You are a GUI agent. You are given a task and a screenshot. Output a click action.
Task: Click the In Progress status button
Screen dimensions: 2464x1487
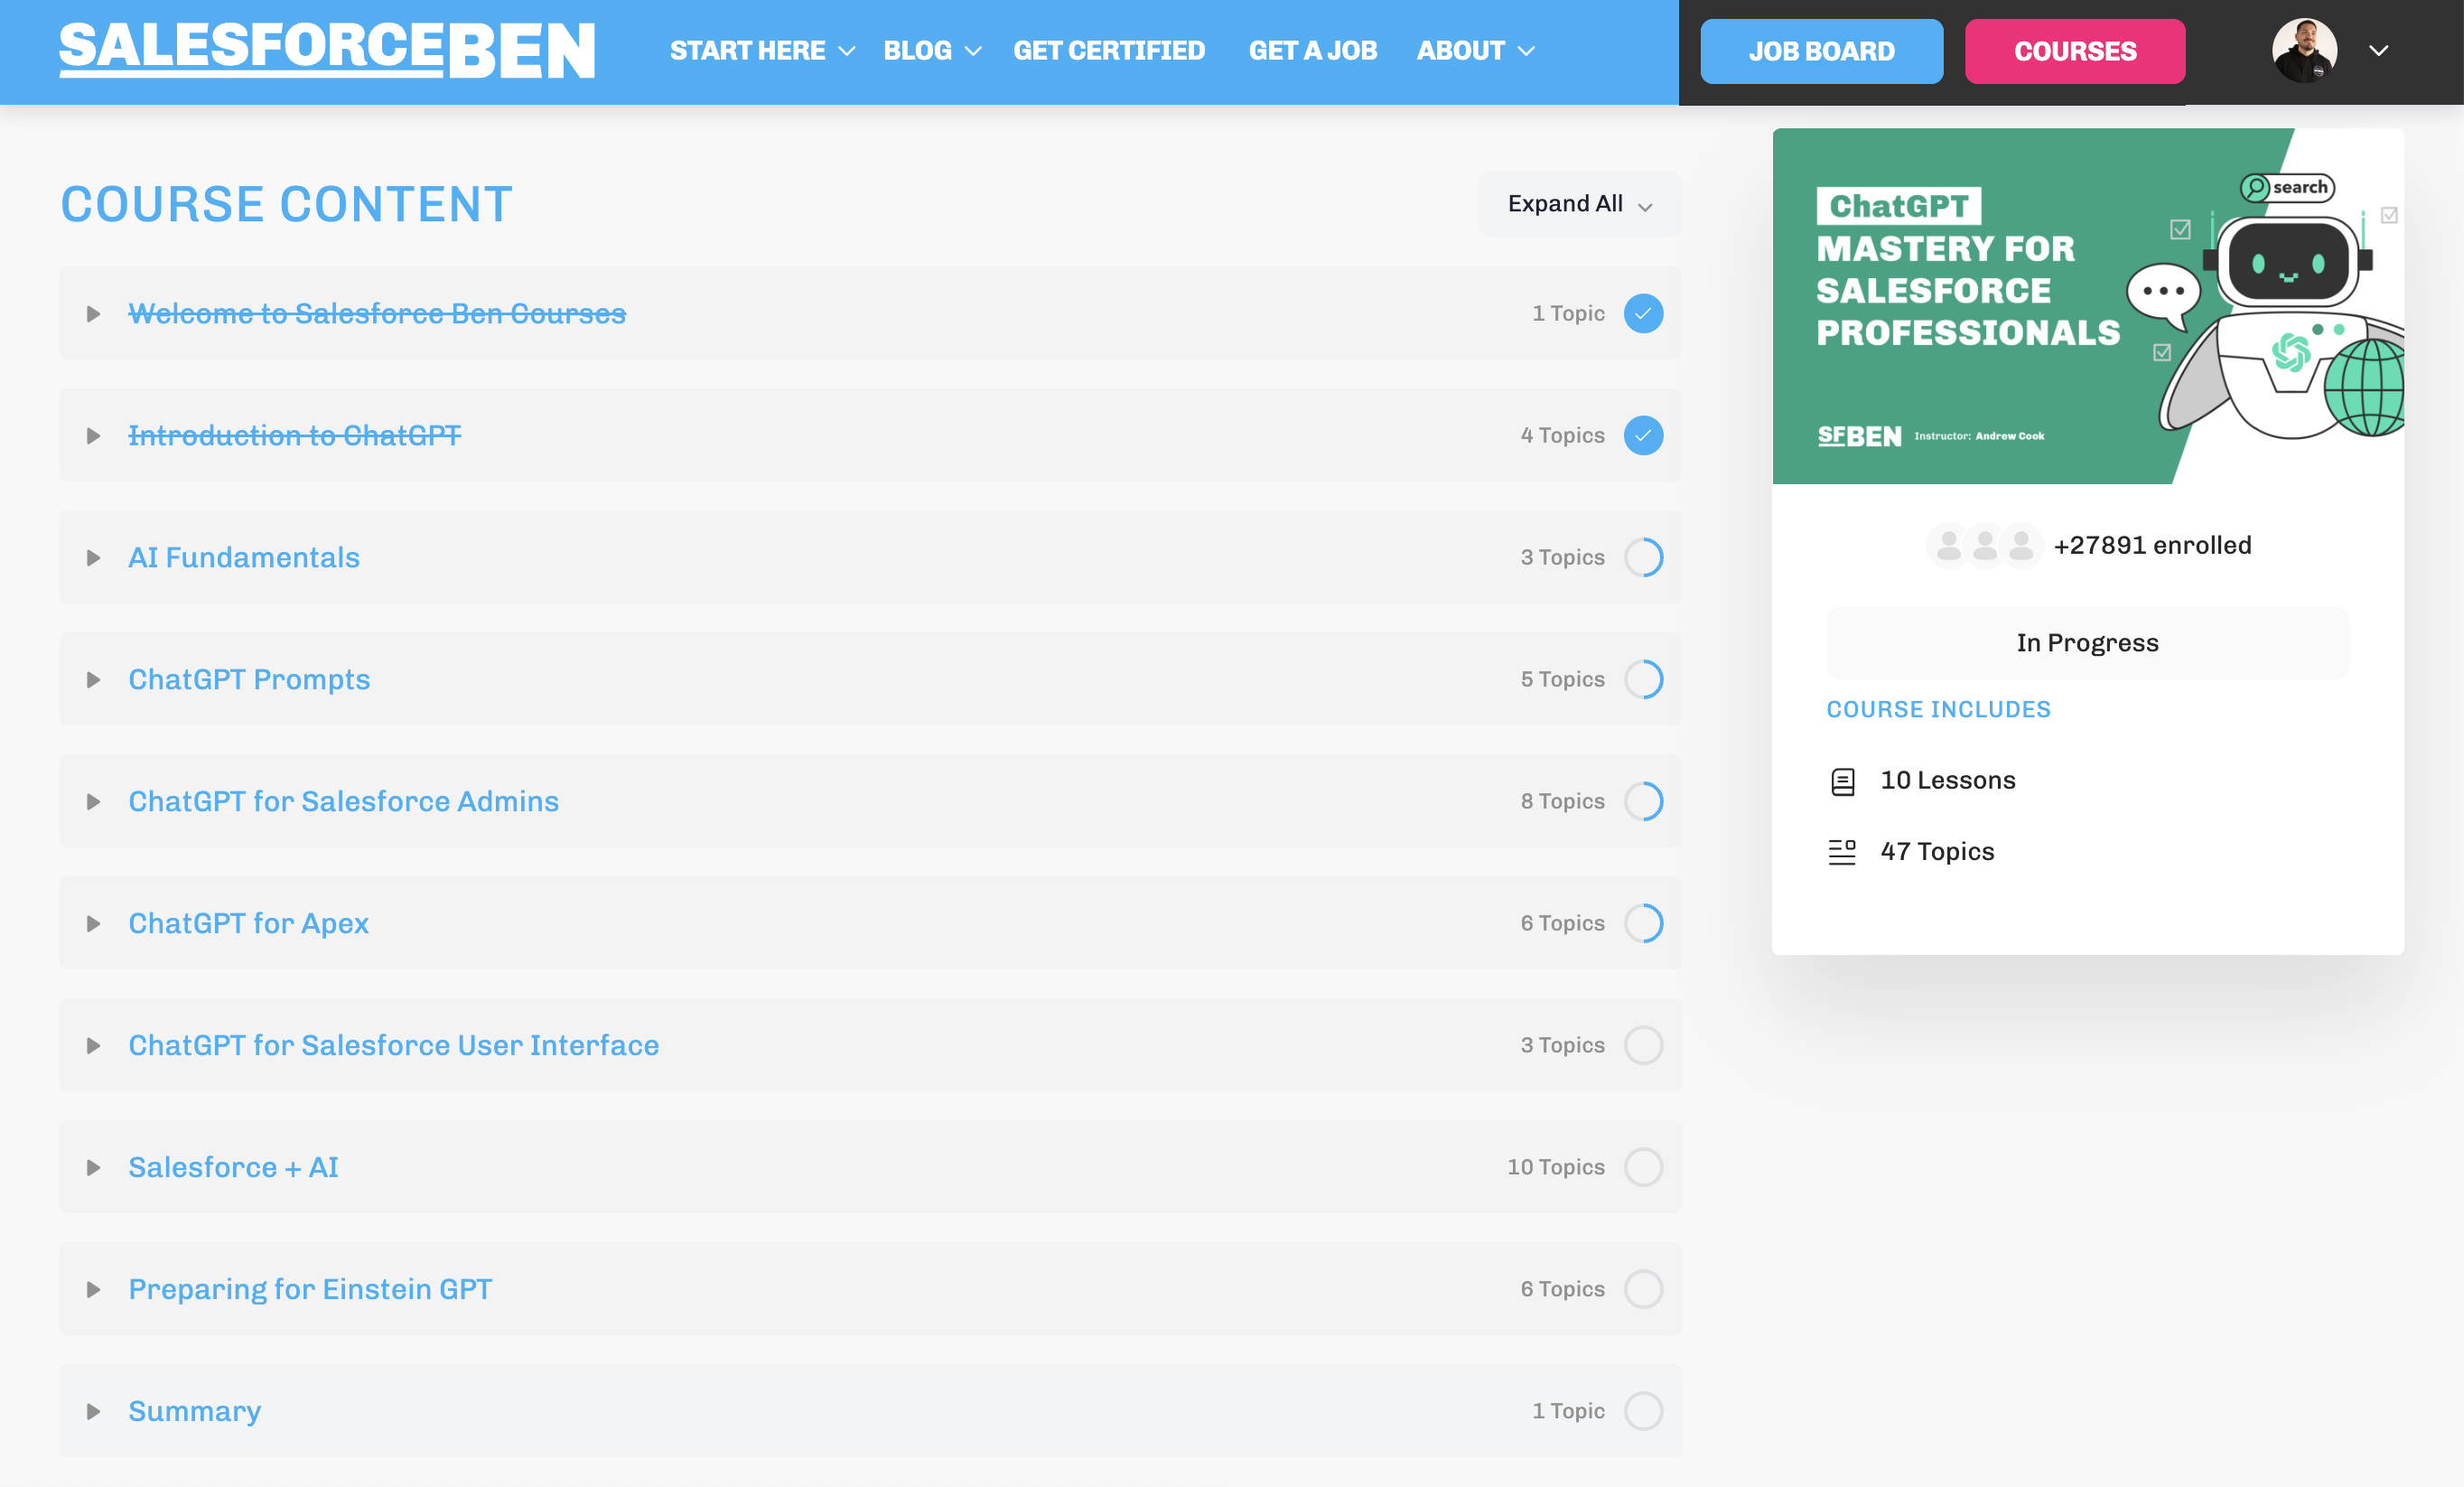point(2087,643)
